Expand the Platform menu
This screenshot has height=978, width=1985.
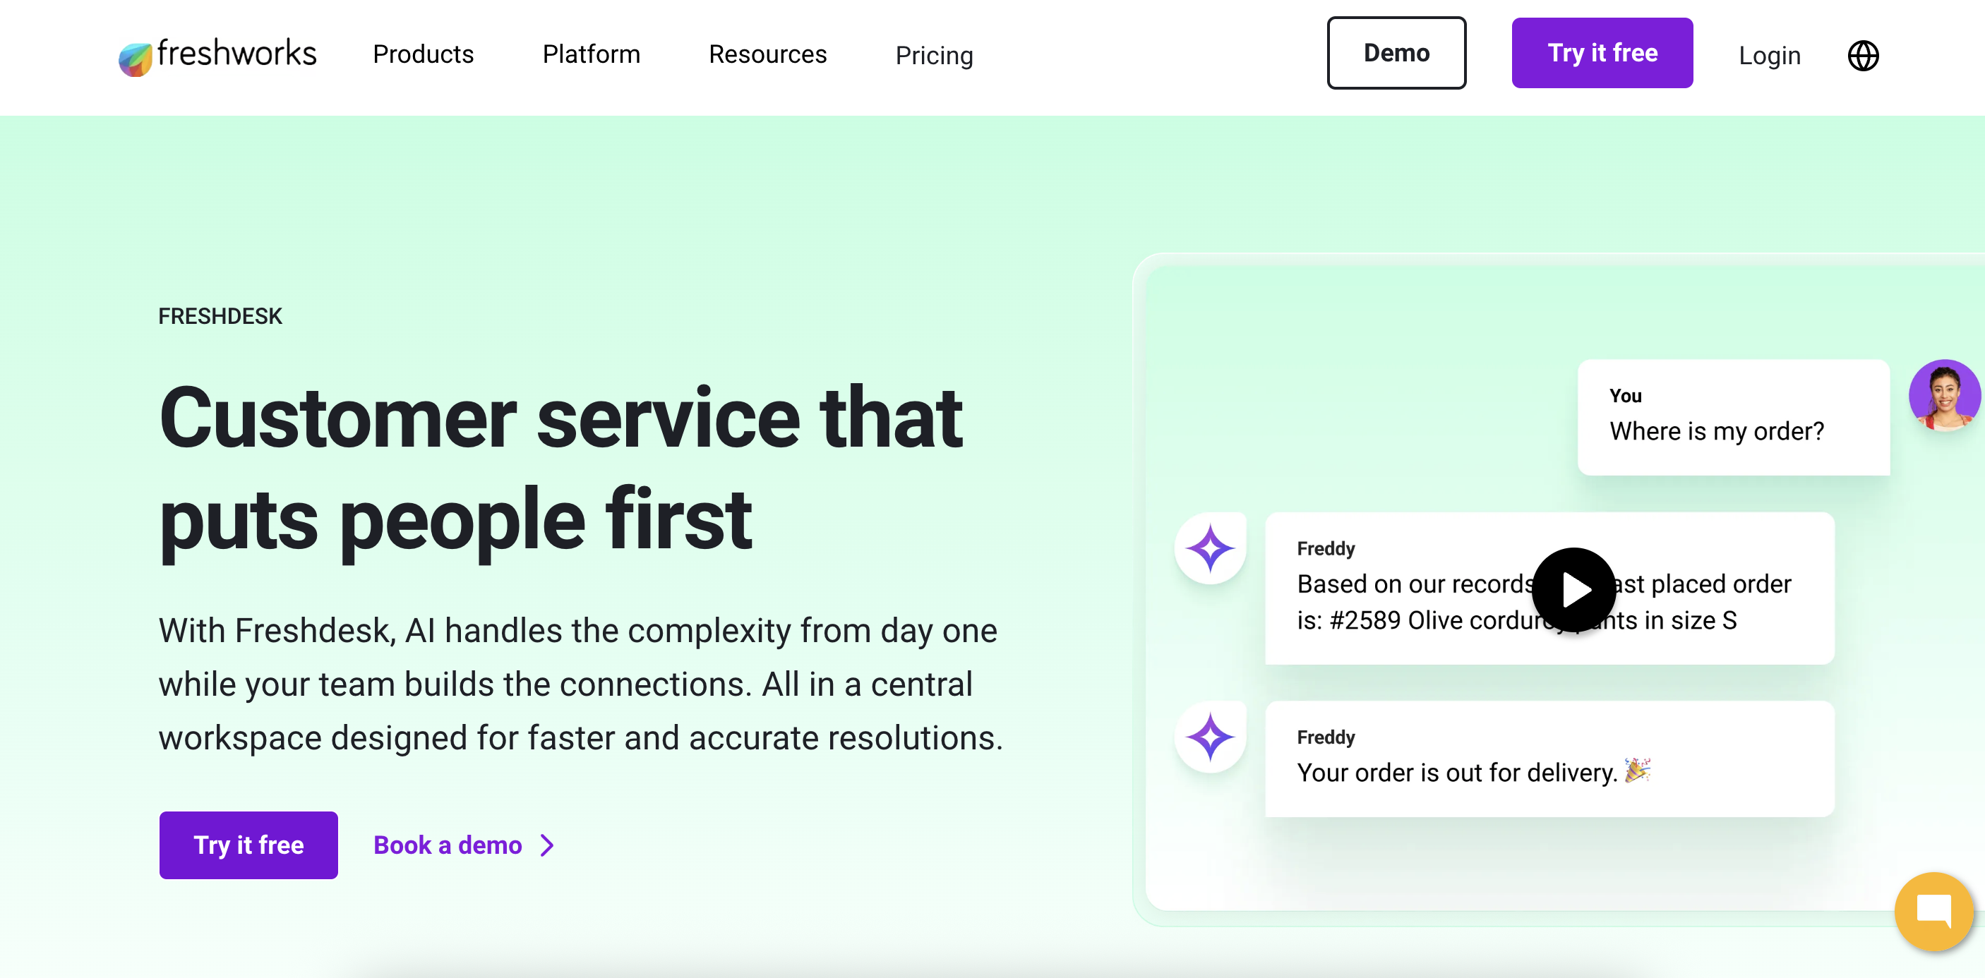tap(591, 54)
